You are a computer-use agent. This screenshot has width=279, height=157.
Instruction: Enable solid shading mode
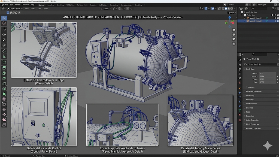[226, 8]
